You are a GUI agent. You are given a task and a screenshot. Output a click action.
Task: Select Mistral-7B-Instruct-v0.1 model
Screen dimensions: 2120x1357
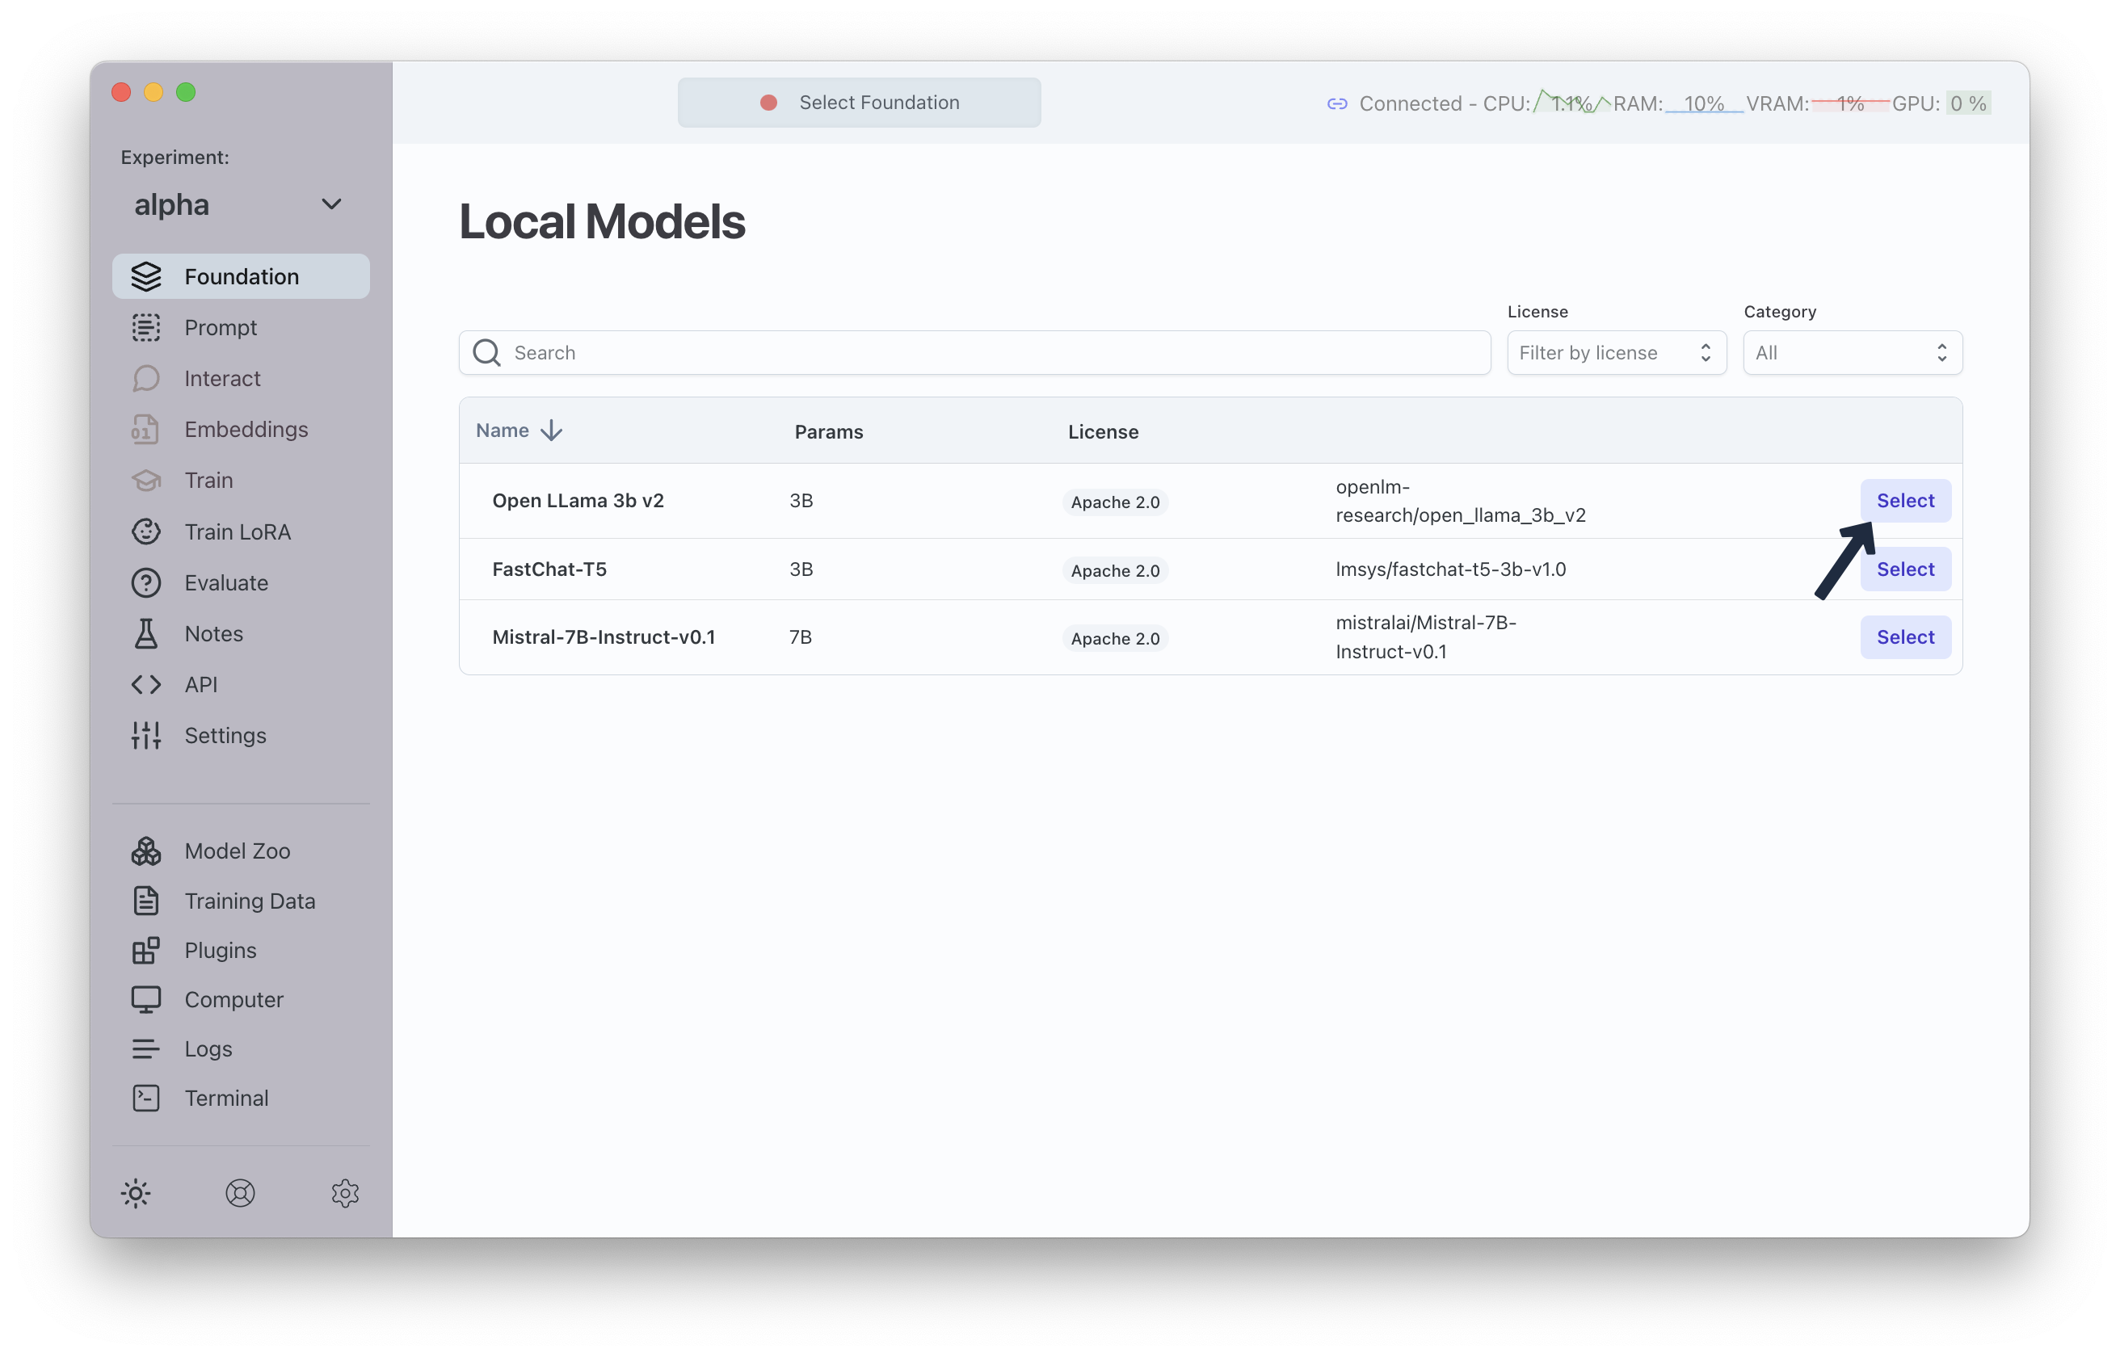click(1903, 636)
